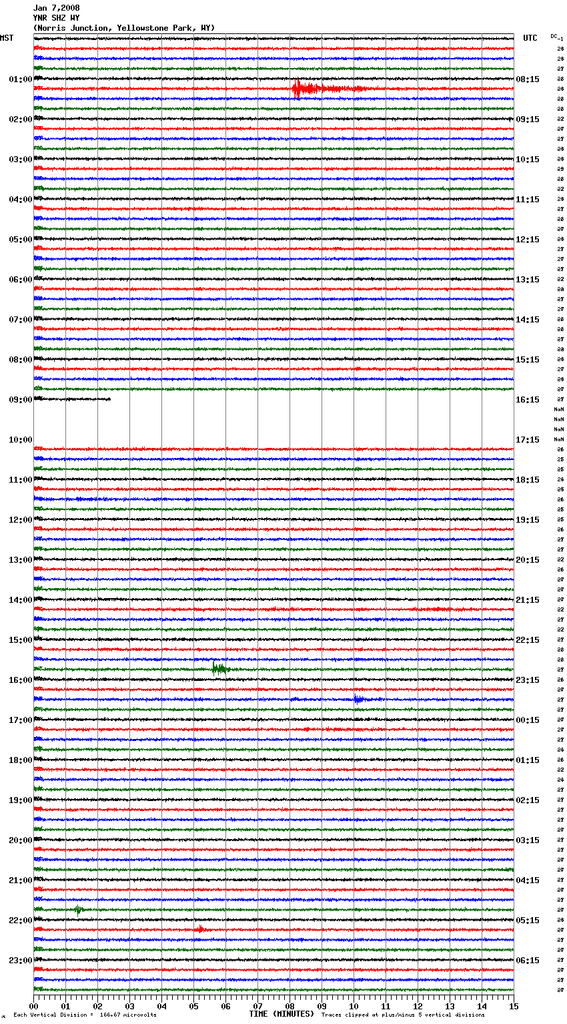Click the "12" minute tick label
Image resolution: width=567 pixels, height=1024 pixels.
tap(418, 1006)
